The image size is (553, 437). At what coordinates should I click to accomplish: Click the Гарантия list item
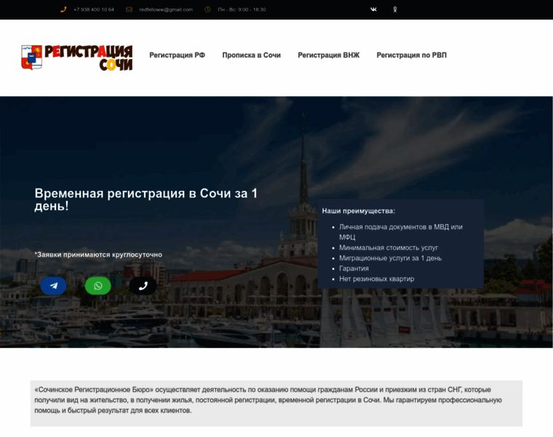point(354,268)
